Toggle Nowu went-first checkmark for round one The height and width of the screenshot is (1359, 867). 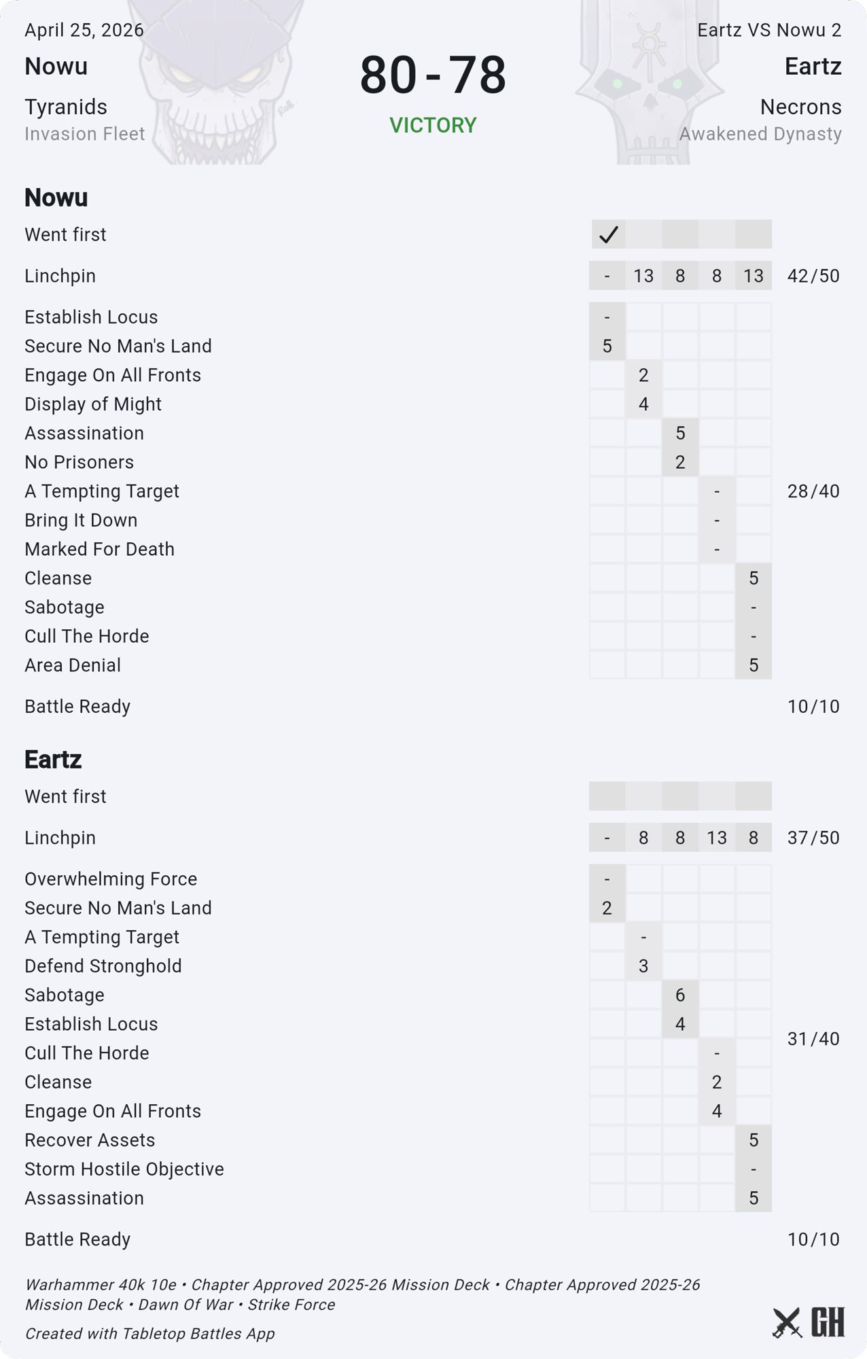point(607,234)
